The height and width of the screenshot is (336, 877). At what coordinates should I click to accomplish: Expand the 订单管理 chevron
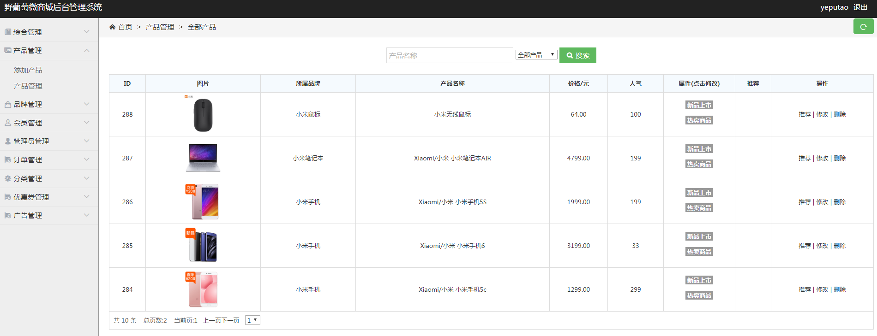(x=87, y=159)
